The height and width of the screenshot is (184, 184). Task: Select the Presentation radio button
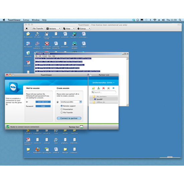62,109
